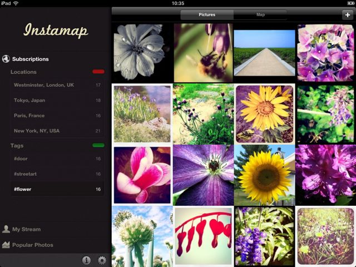Click the Tags header

(x=17, y=146)
